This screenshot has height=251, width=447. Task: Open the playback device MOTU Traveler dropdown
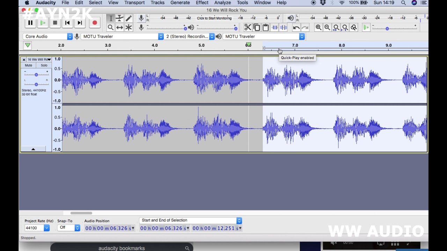tap(264, 37)
